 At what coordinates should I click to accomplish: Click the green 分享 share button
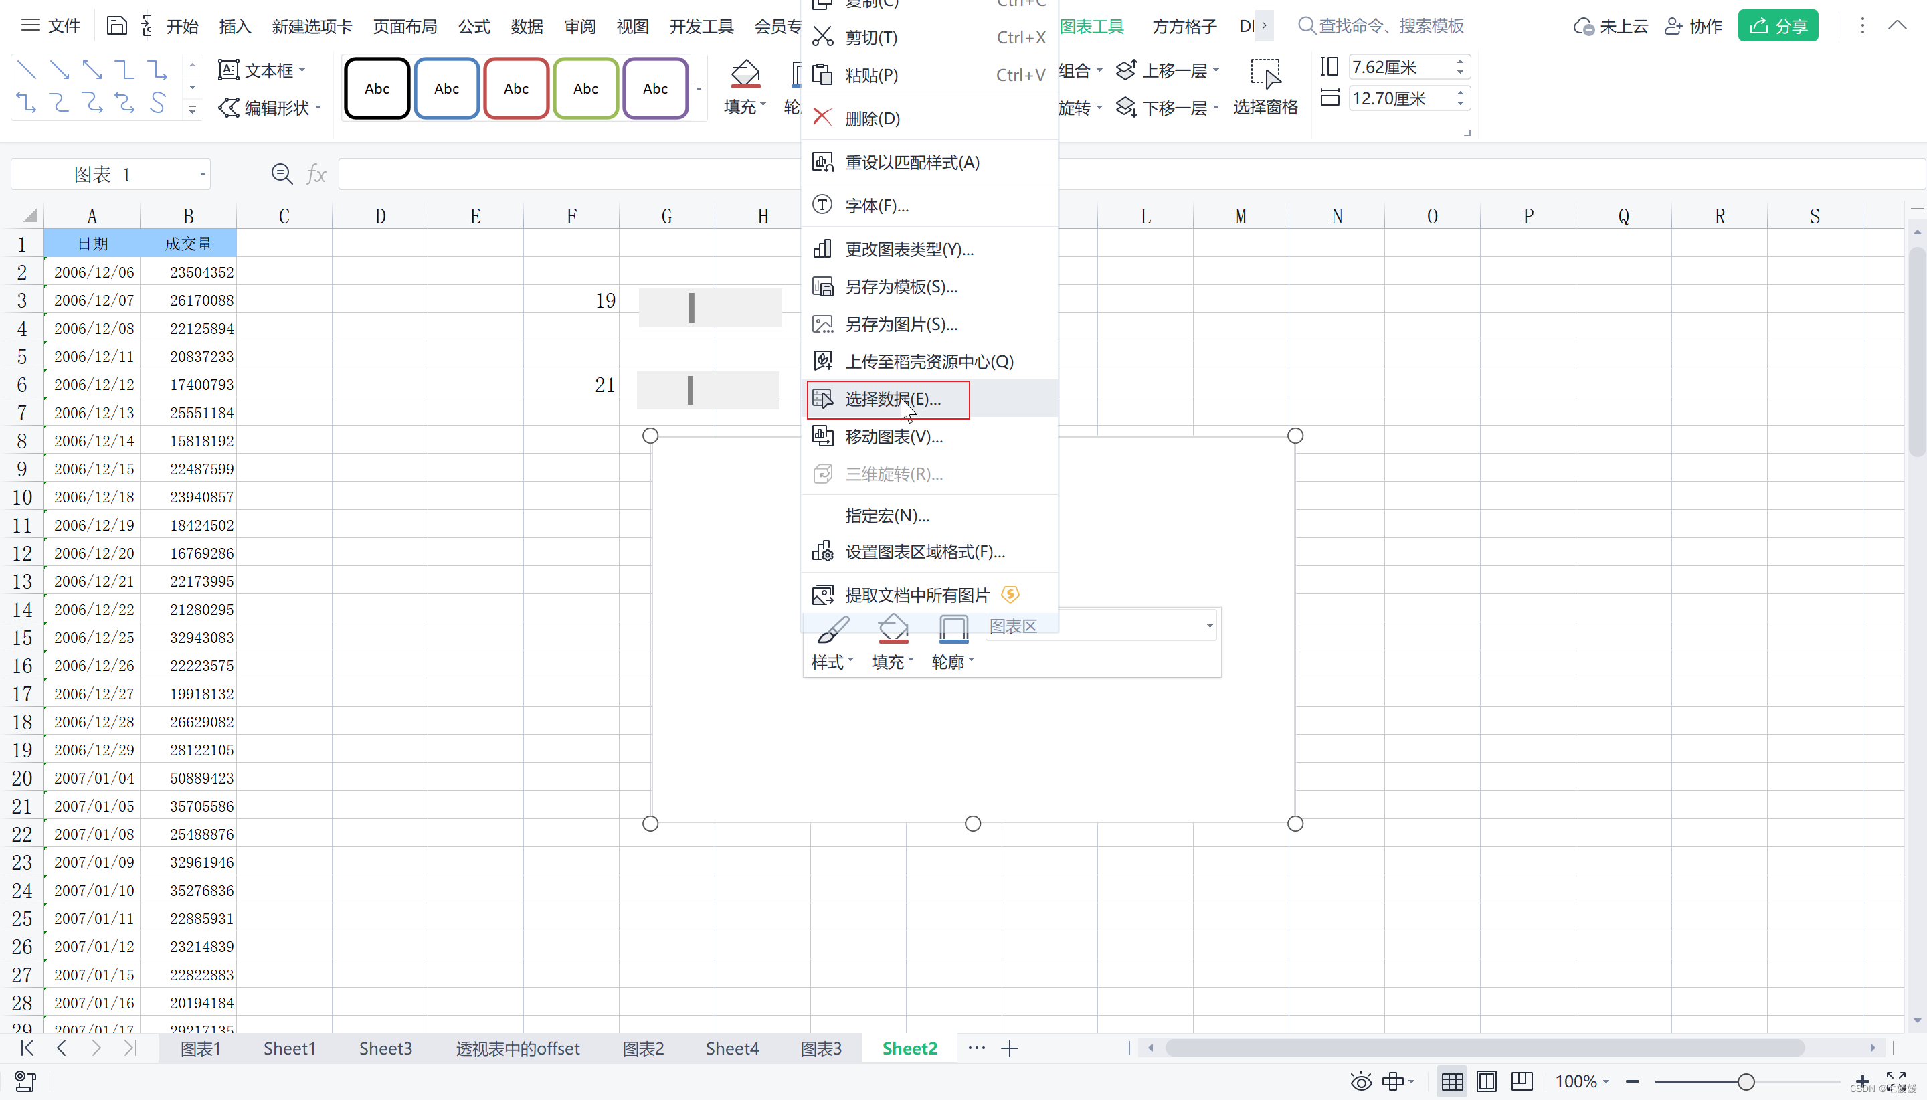pos(1778,27)
